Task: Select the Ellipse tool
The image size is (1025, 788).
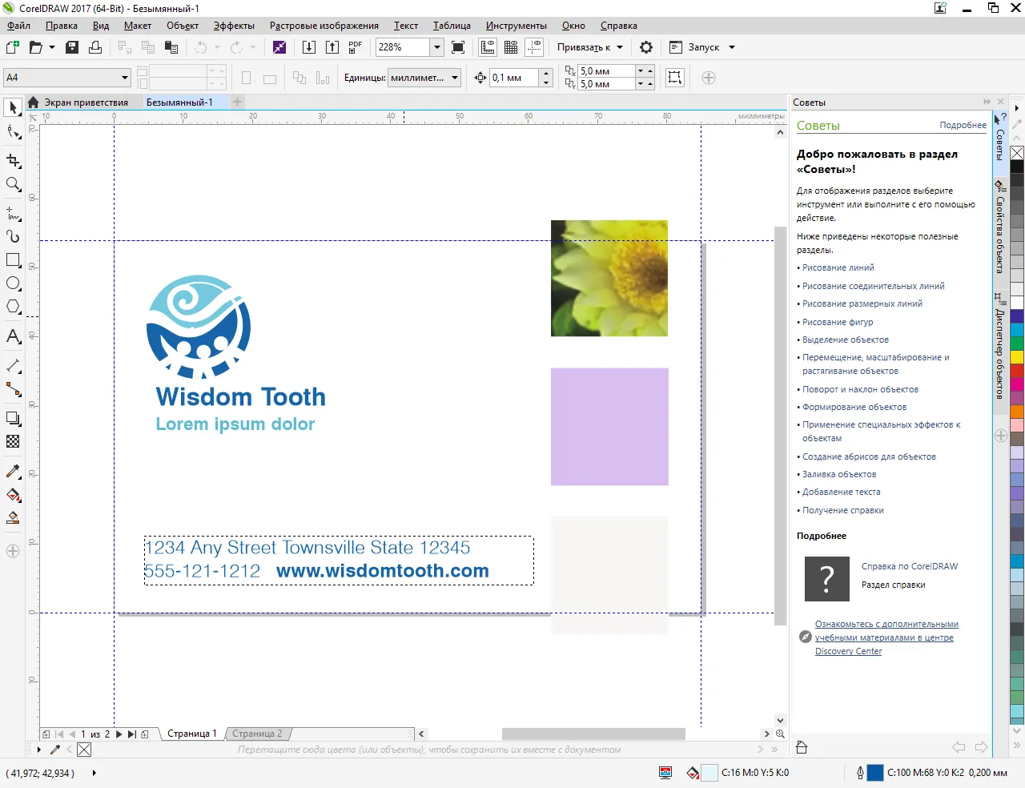Action: click(x=13, y=283)
